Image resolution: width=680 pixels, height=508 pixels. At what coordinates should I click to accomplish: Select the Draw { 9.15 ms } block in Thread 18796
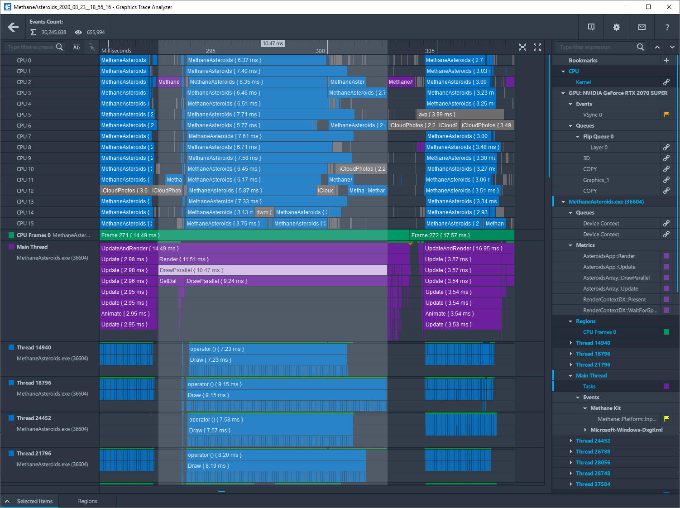(x=287, y=395)
